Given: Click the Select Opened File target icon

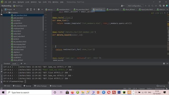Looking at the screenshot, I should pyautogui.click(x=27, y=9).
